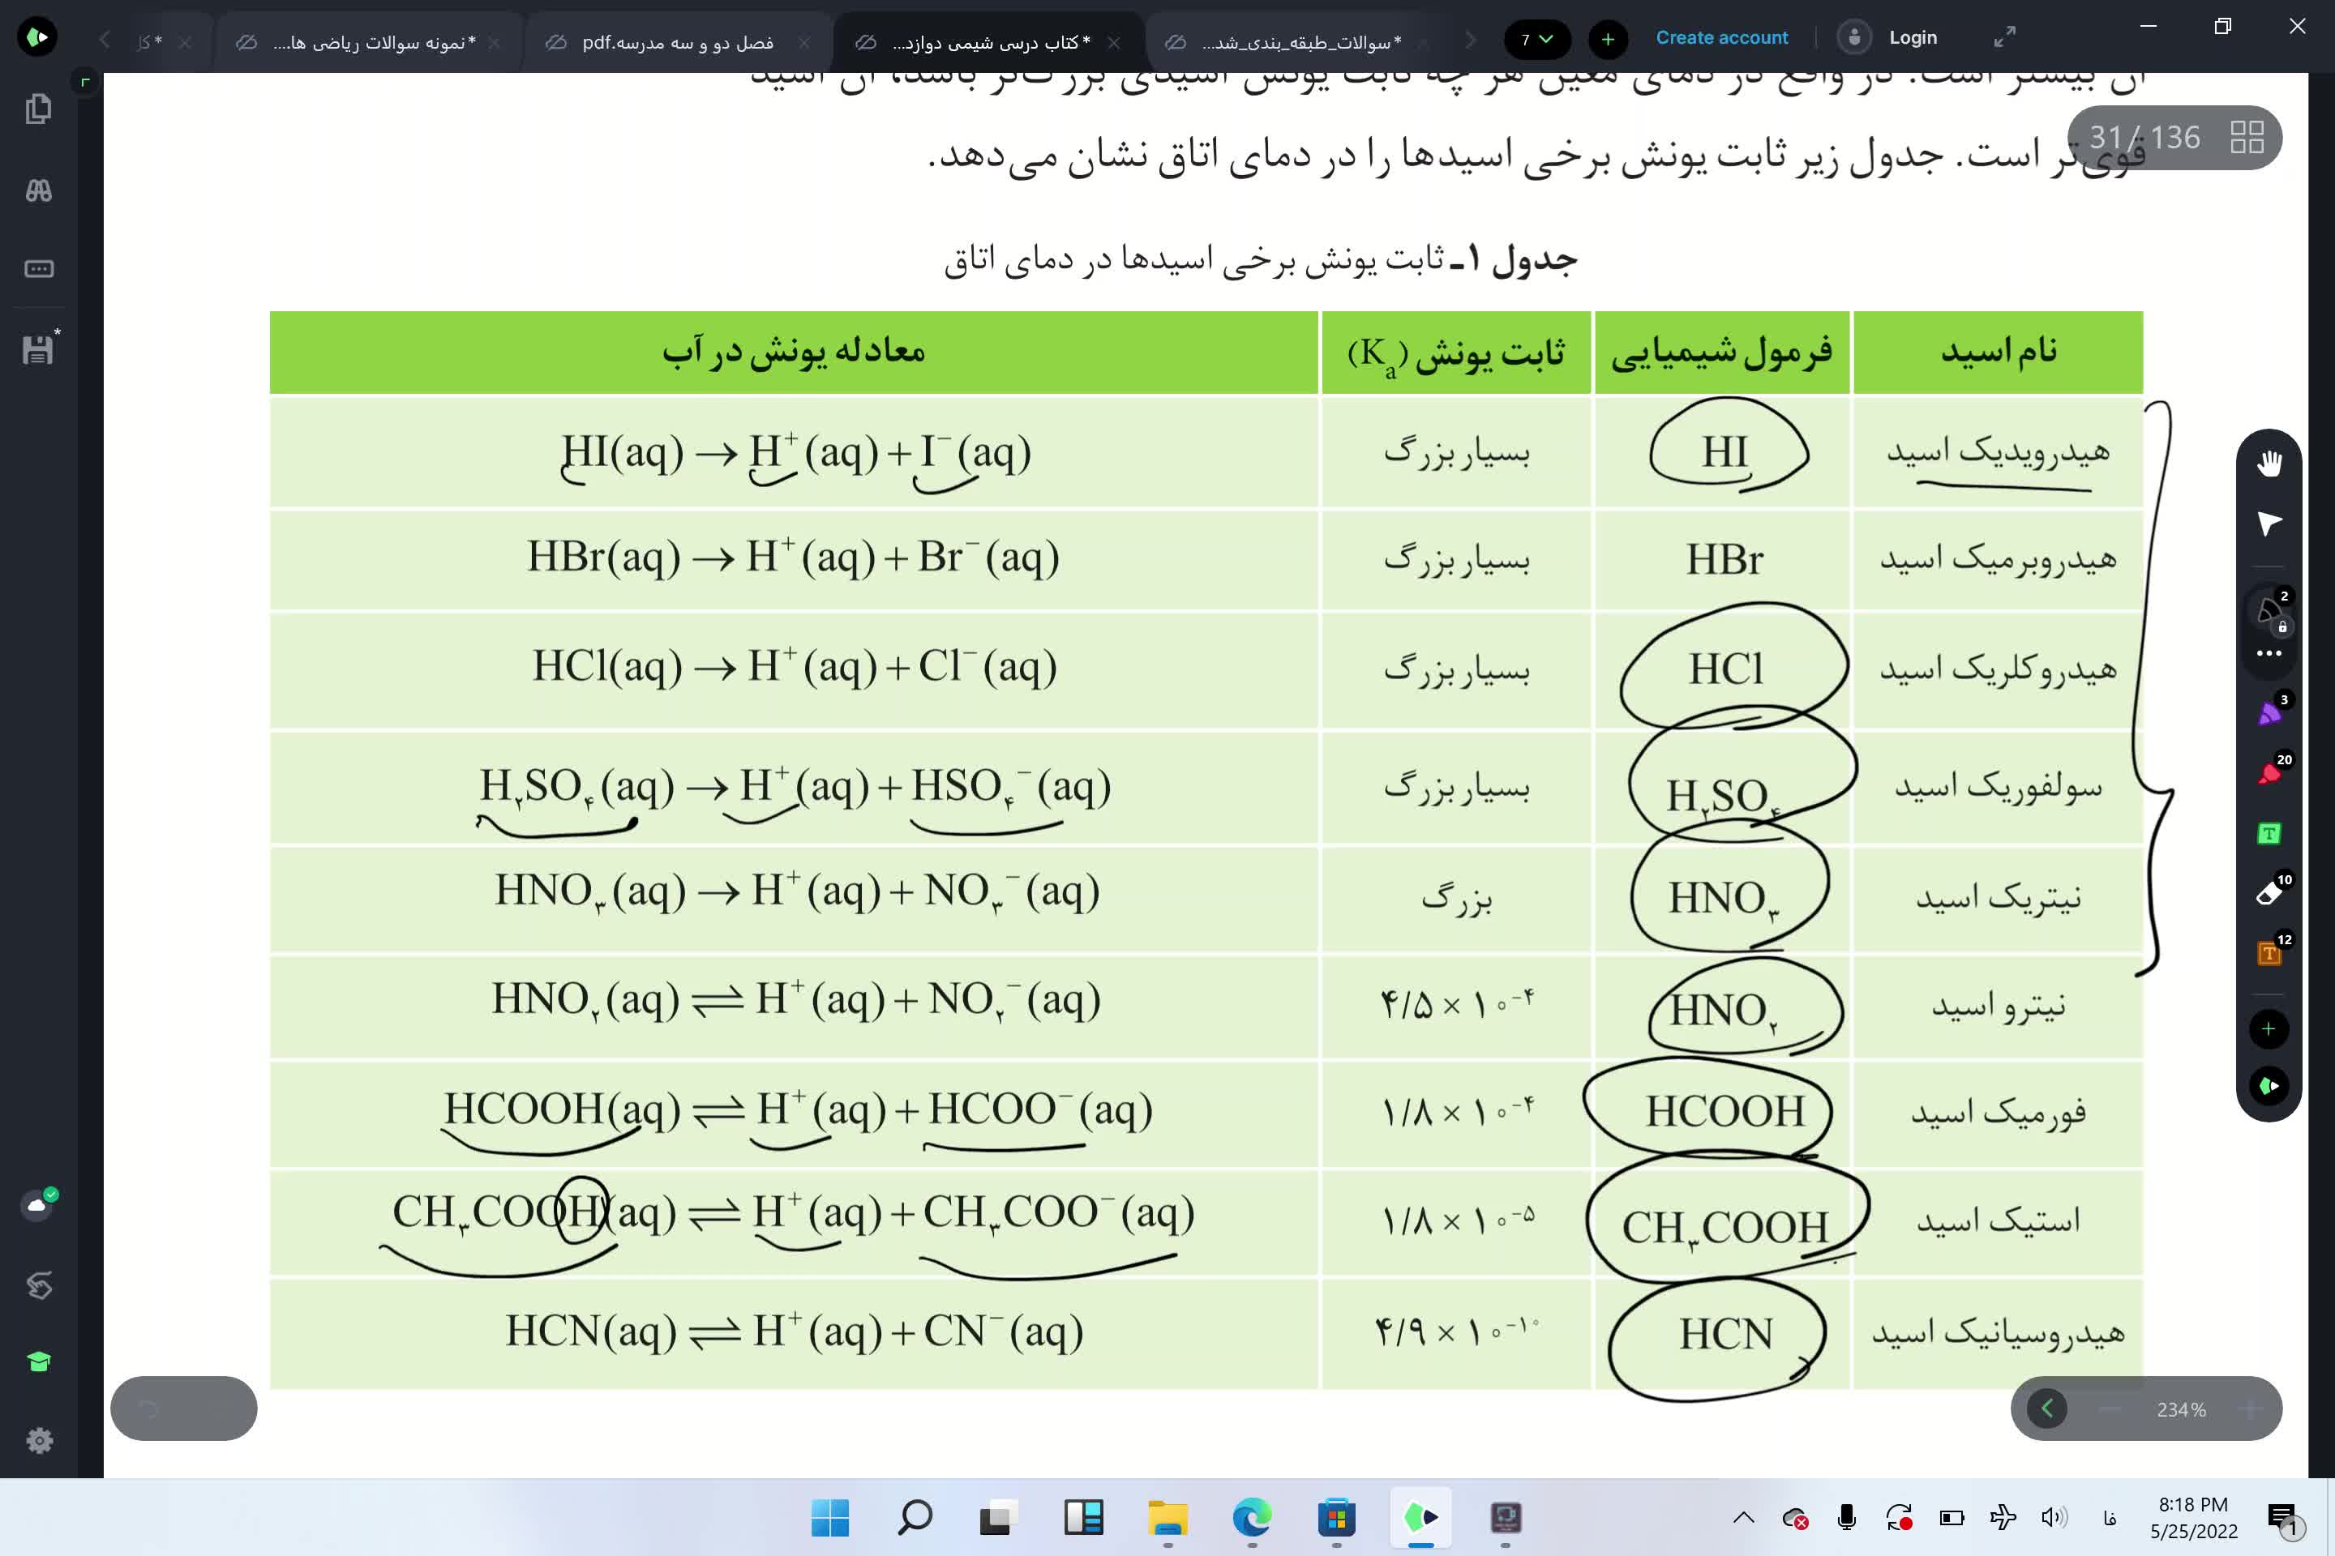Choose the red highlighter marker tool
Image resolution: width=2335 pixels, height=1556 pixels.
click(x=2269, y=773)
